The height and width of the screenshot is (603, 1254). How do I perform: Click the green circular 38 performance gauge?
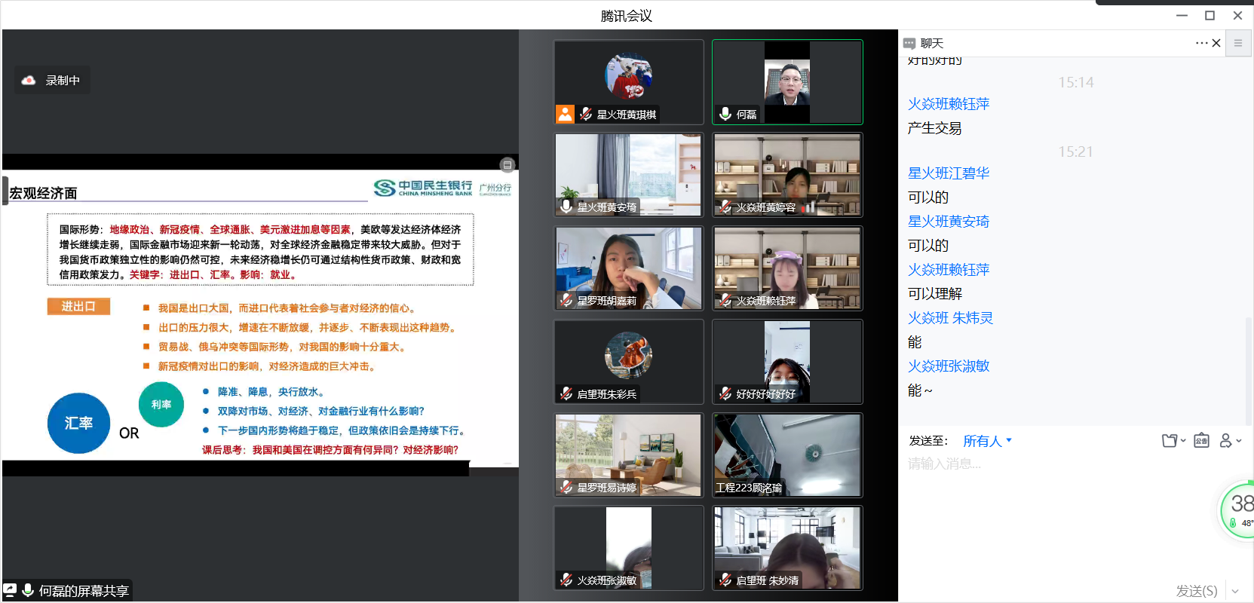[1239, 510]
